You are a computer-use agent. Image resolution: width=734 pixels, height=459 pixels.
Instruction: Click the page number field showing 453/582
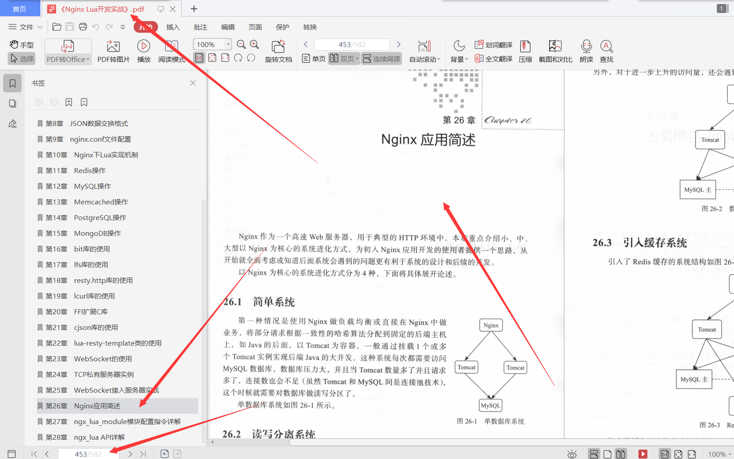pyautogui.click(x=352, y=44)
